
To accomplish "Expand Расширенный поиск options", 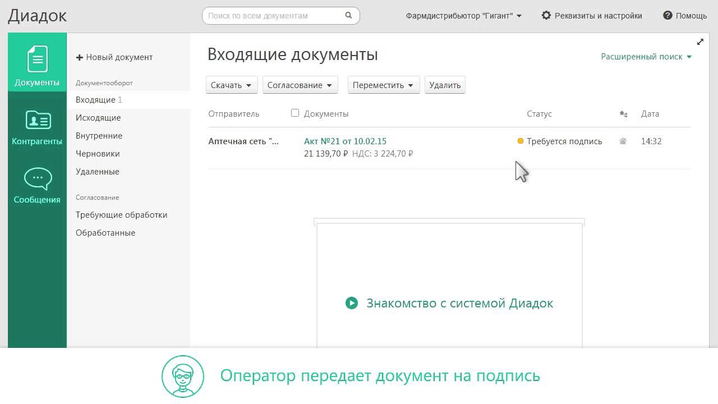I will click(x=646, y=57).
